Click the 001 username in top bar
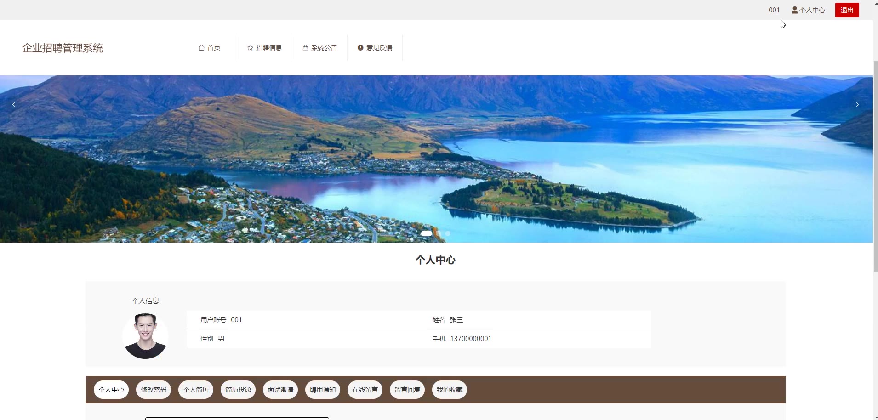 click(x=774, y=10)
